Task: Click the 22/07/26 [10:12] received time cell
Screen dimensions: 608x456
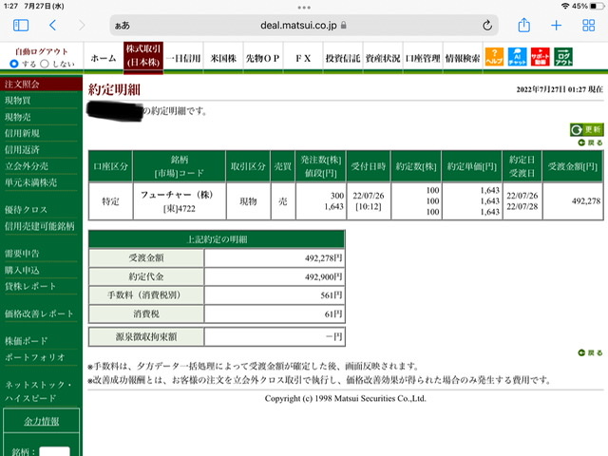Action: tap(369, 201)
